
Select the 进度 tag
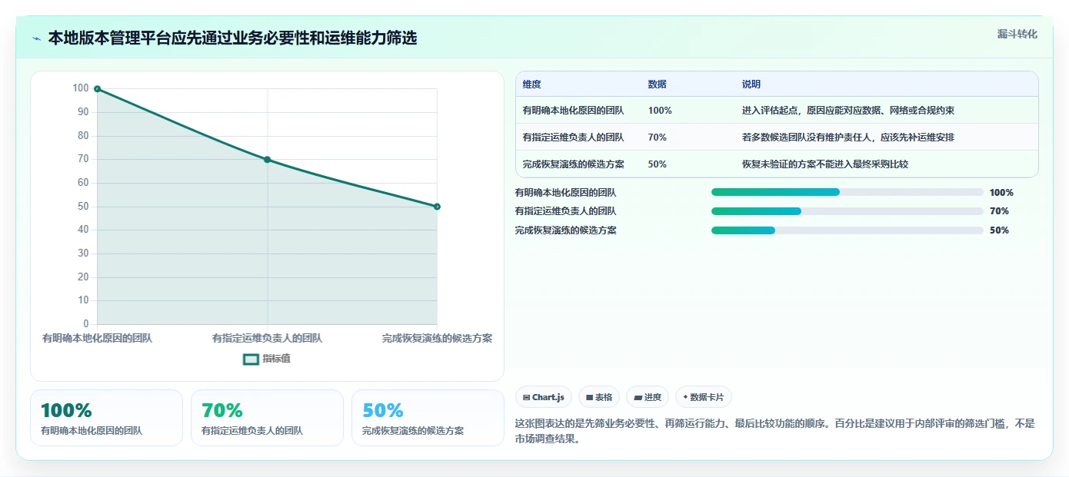[x=648, y=397]
